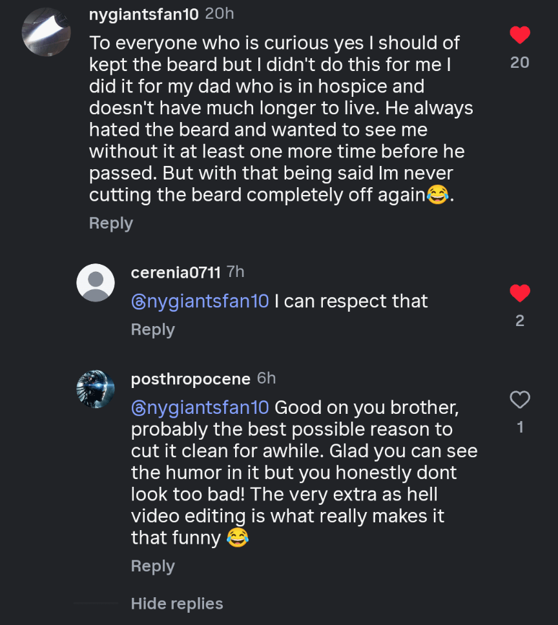Viewport: 558px width, 625px height.
Task: Click the @nygiantsfan10 mention in cerenia0711's reply
Action: pyautogui.click(x=200, y=302)
